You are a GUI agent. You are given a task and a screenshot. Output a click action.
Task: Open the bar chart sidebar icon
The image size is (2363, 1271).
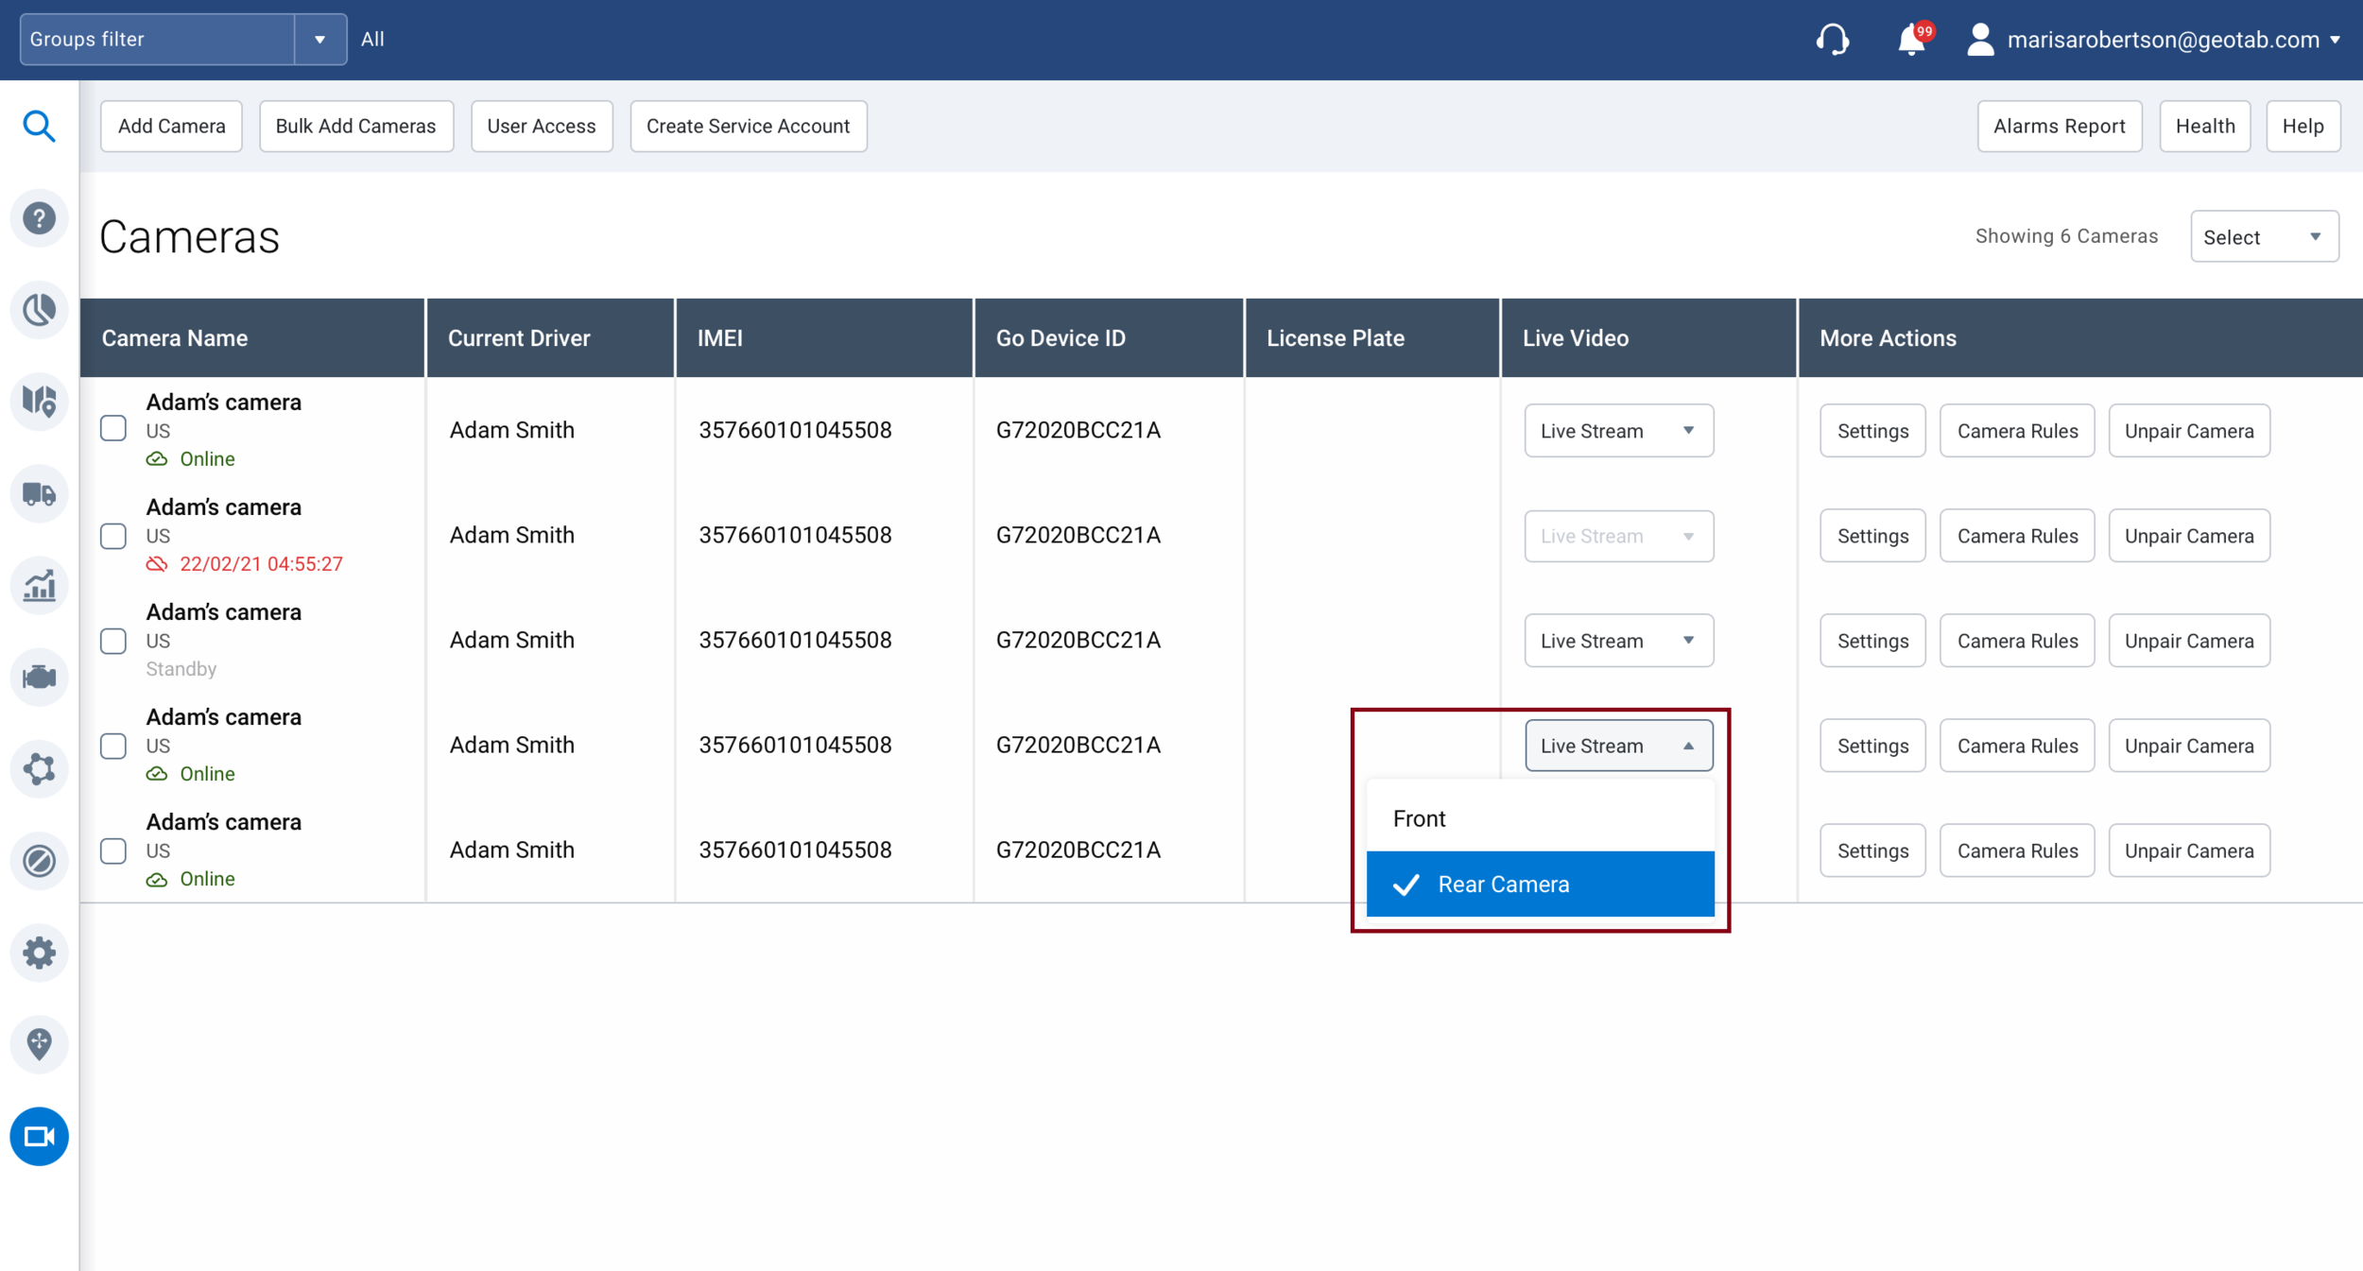click(39, 585)
